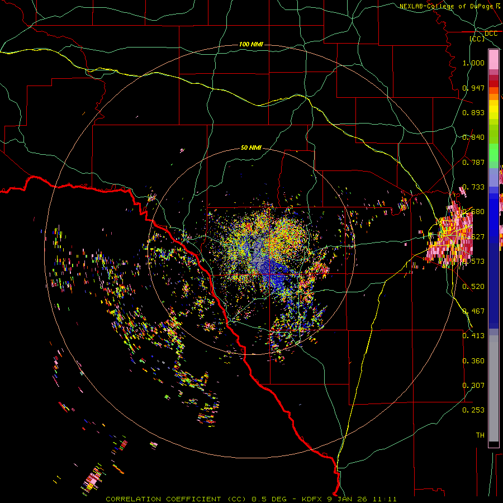This screenshot has width=503, height=503.
Task: Select the 0.947 color scale value
Action: click(473, 88)
